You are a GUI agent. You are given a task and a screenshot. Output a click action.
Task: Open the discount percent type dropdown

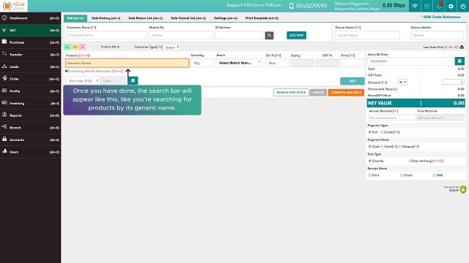402,82
